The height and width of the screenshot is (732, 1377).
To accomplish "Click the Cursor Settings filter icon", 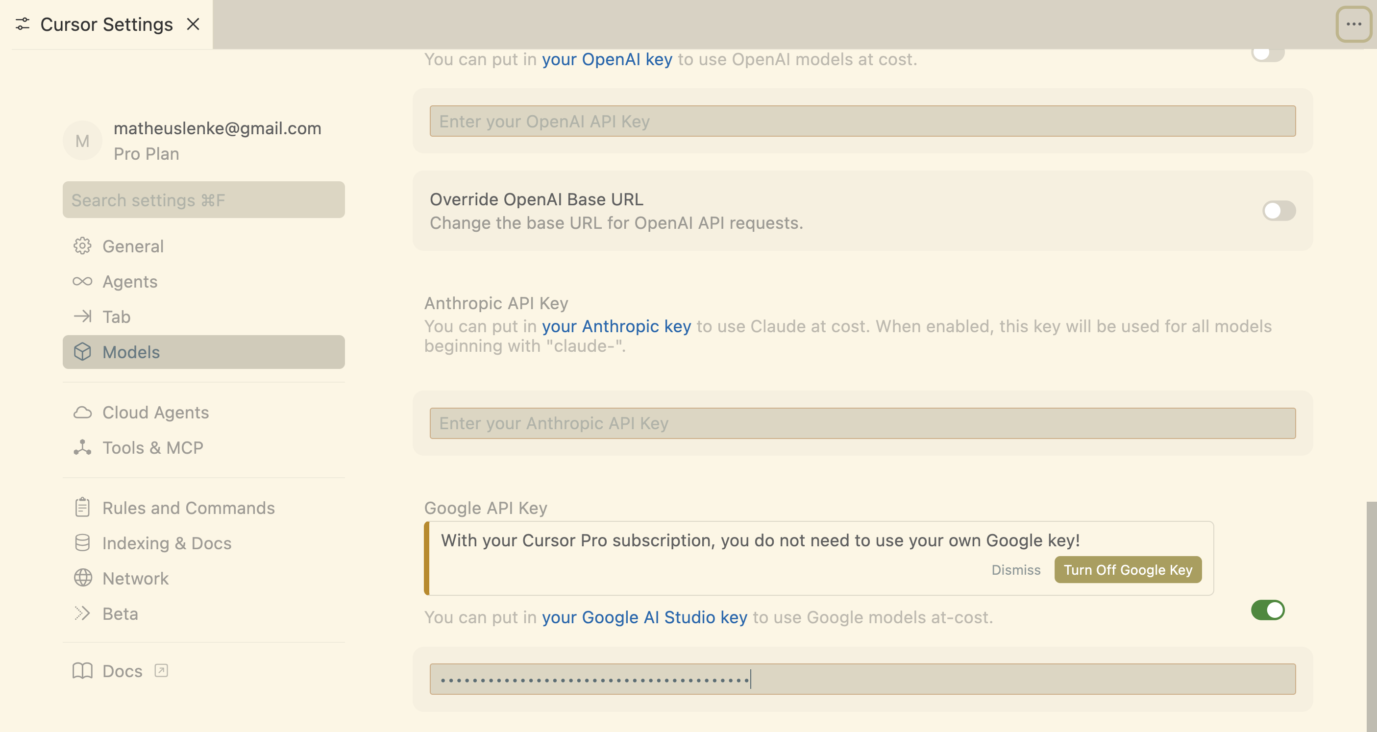I will coord(23,24).
